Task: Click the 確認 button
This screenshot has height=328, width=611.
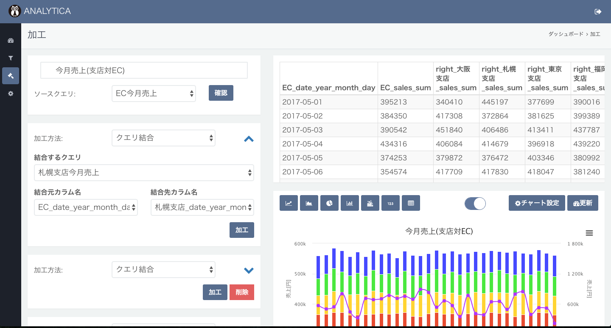Action: (x=221, y=93)
